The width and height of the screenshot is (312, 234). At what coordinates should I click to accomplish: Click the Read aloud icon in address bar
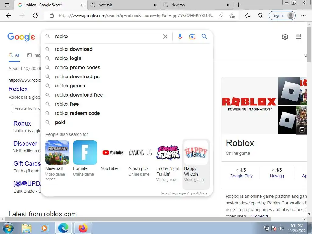tap(221, 16)
